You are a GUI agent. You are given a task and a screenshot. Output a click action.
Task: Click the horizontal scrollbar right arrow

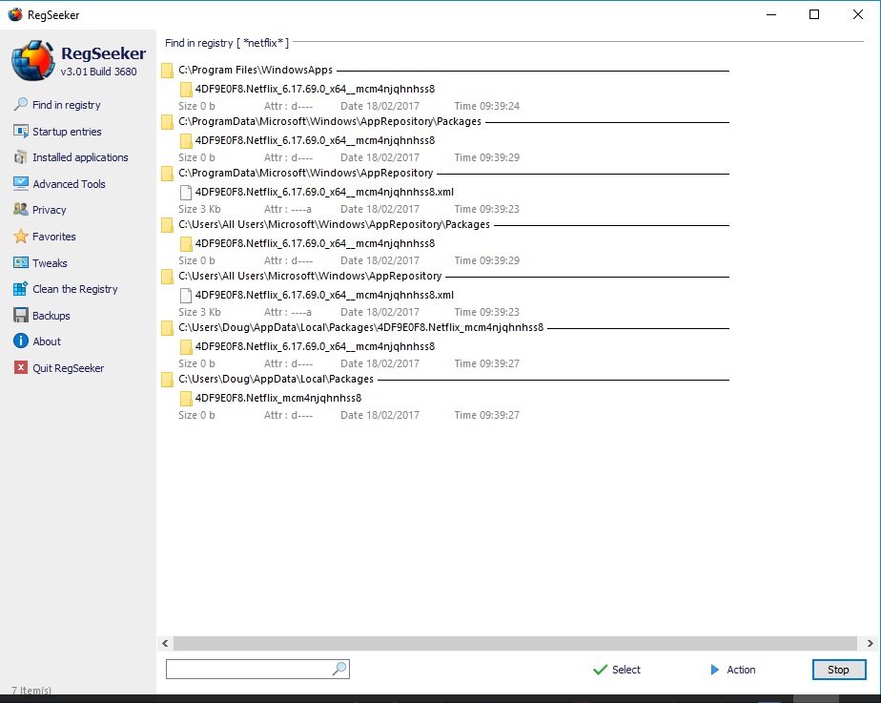(870, 643)
